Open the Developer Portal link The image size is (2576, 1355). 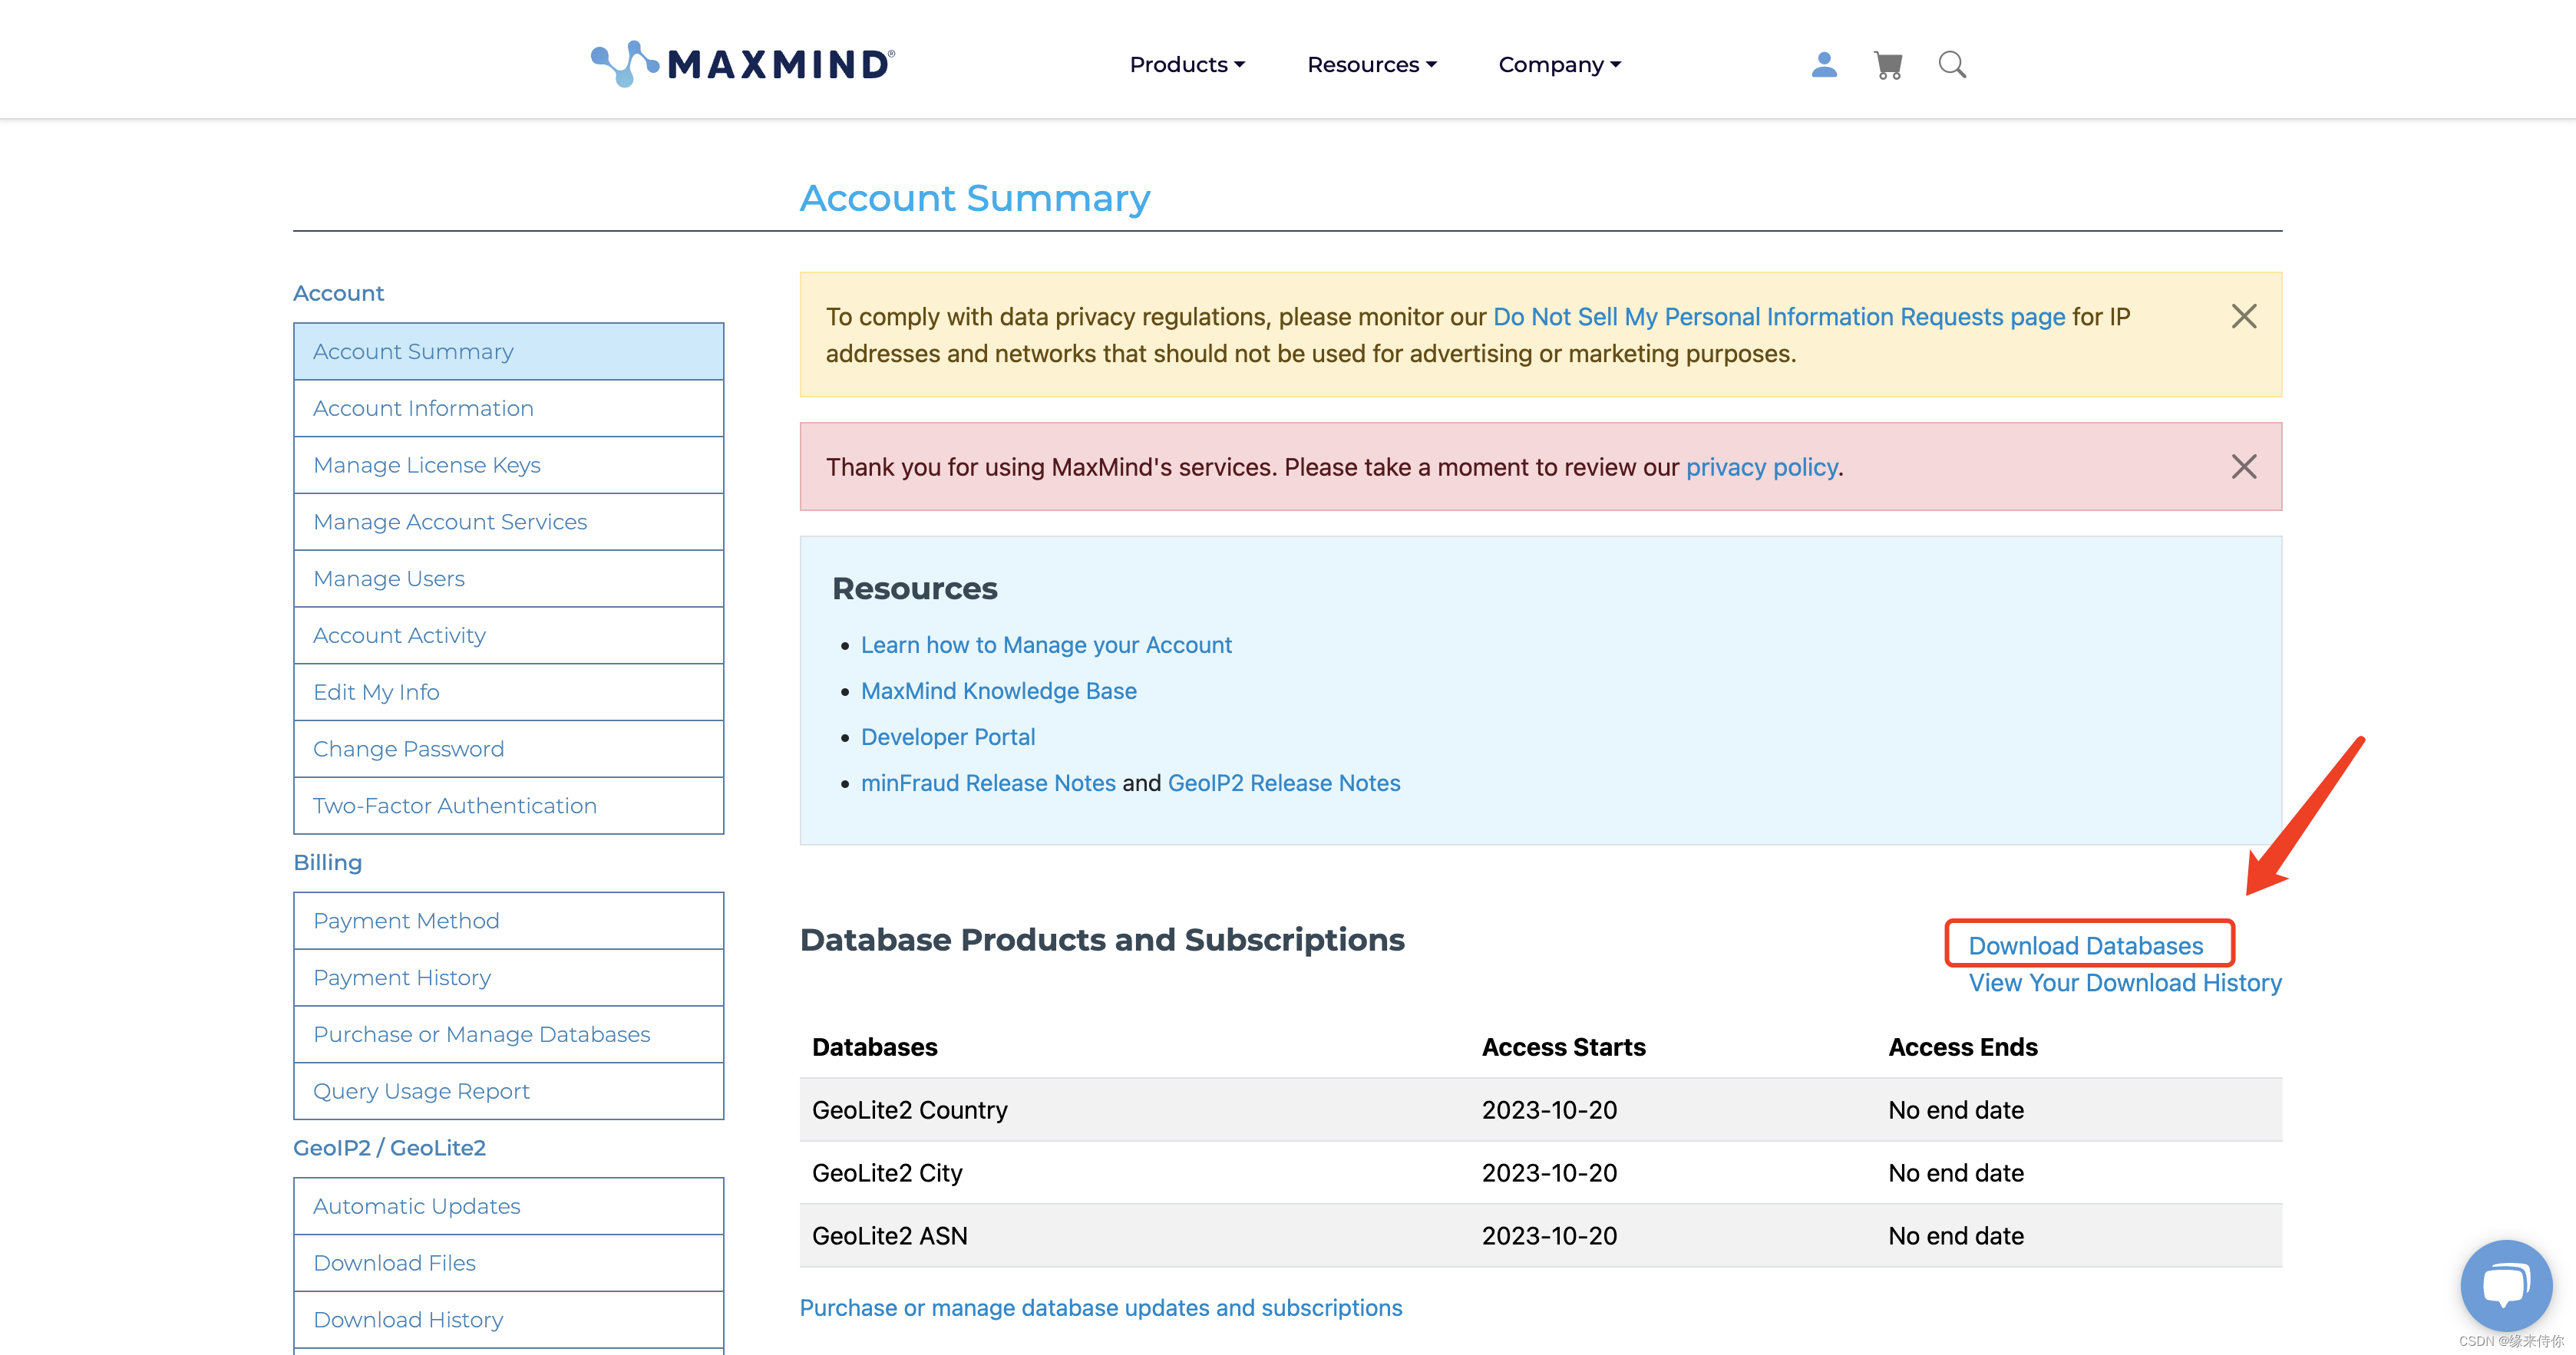[x=947, y=737]
